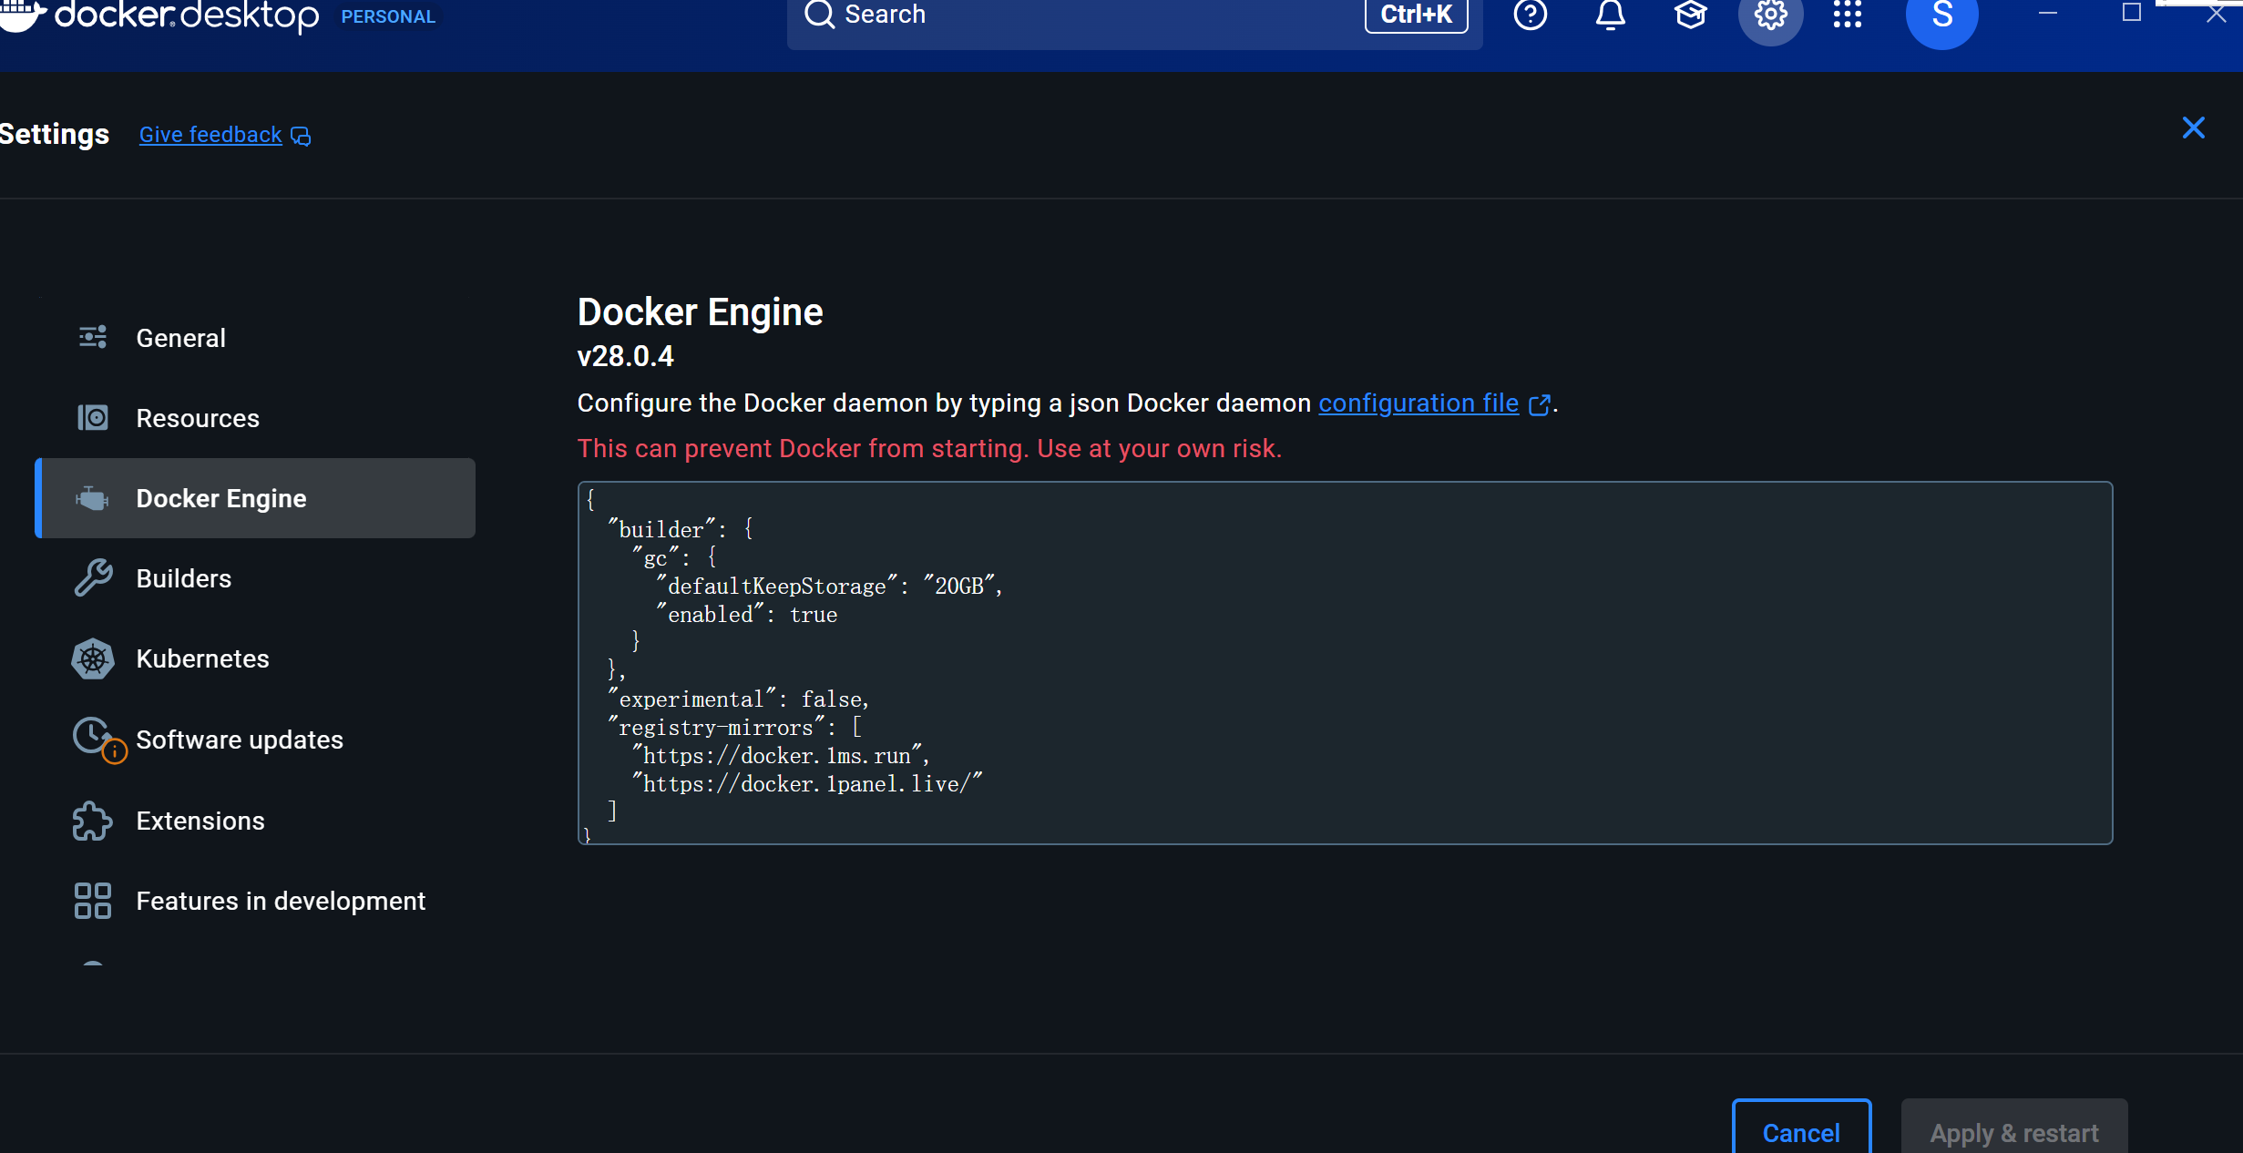The image size is (2243, 1153).
Task: Select Features in development section
Action: 280,901
